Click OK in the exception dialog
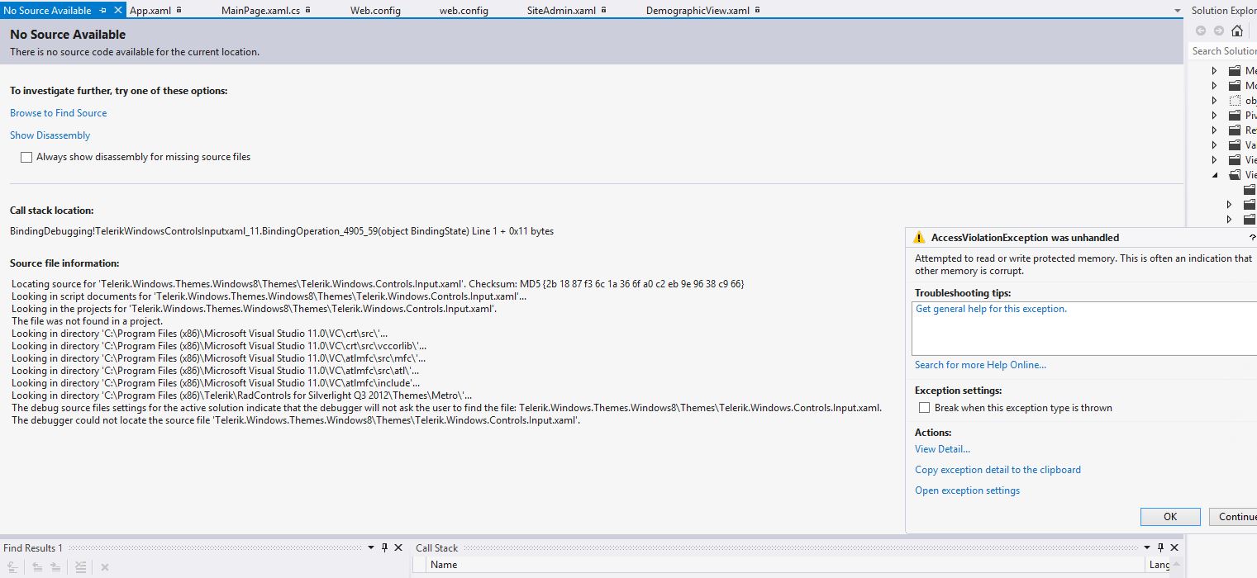This screenshot has height=578, width=1257. tap(1170, 516)
